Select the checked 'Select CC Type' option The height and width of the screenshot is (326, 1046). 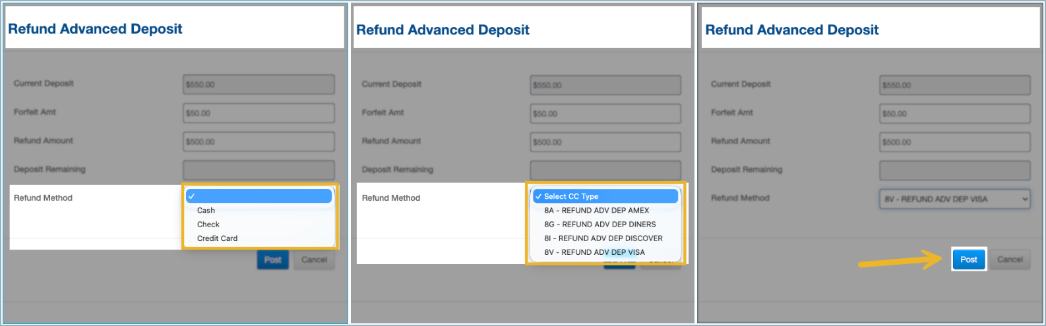605,196
